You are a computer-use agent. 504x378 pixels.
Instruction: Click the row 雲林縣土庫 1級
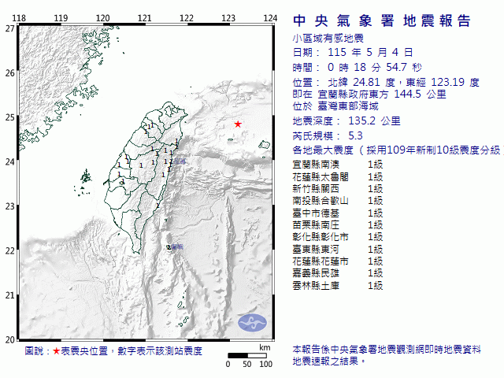[338, 286]
